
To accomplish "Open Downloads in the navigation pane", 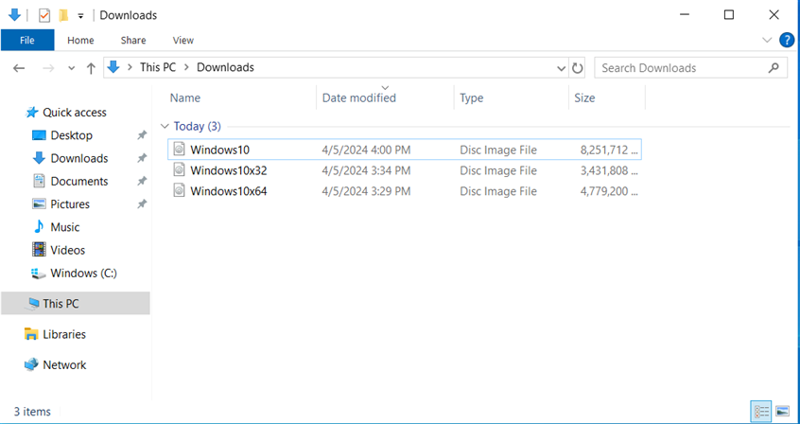I will (79, 158).
